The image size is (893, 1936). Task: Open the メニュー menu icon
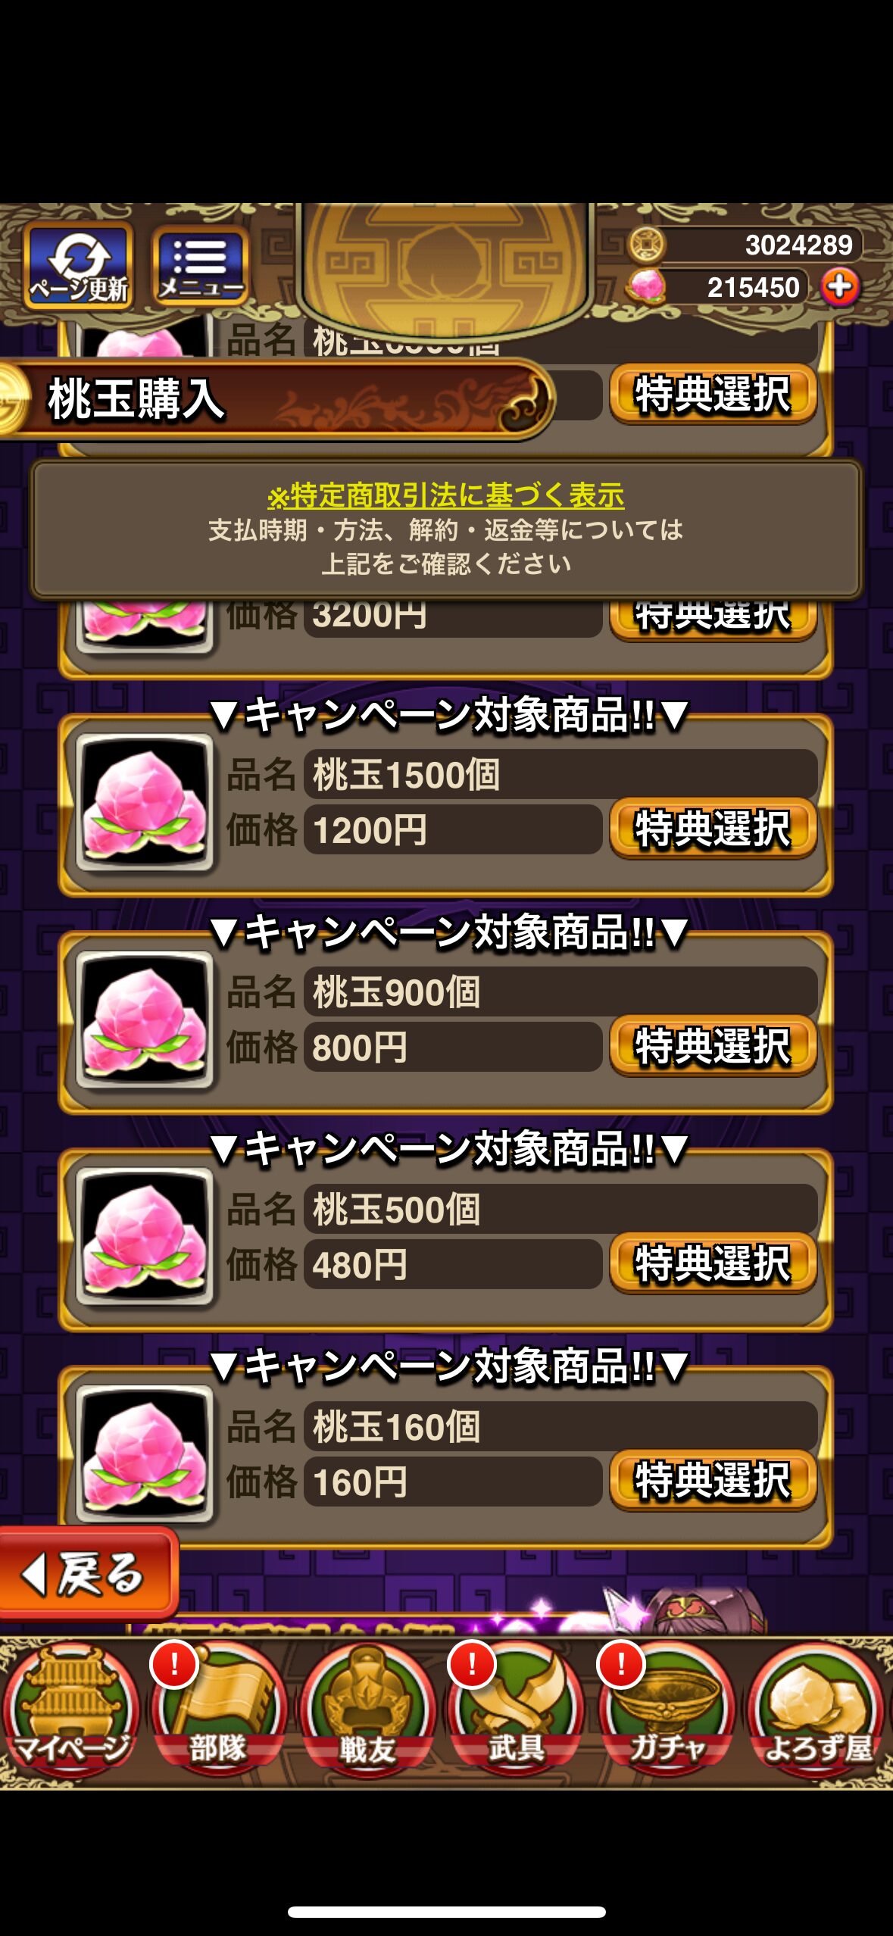pos(201,267)
